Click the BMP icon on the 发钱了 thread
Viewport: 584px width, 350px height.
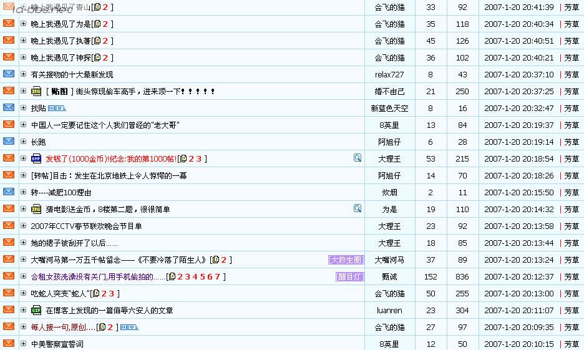click(36, 158)
